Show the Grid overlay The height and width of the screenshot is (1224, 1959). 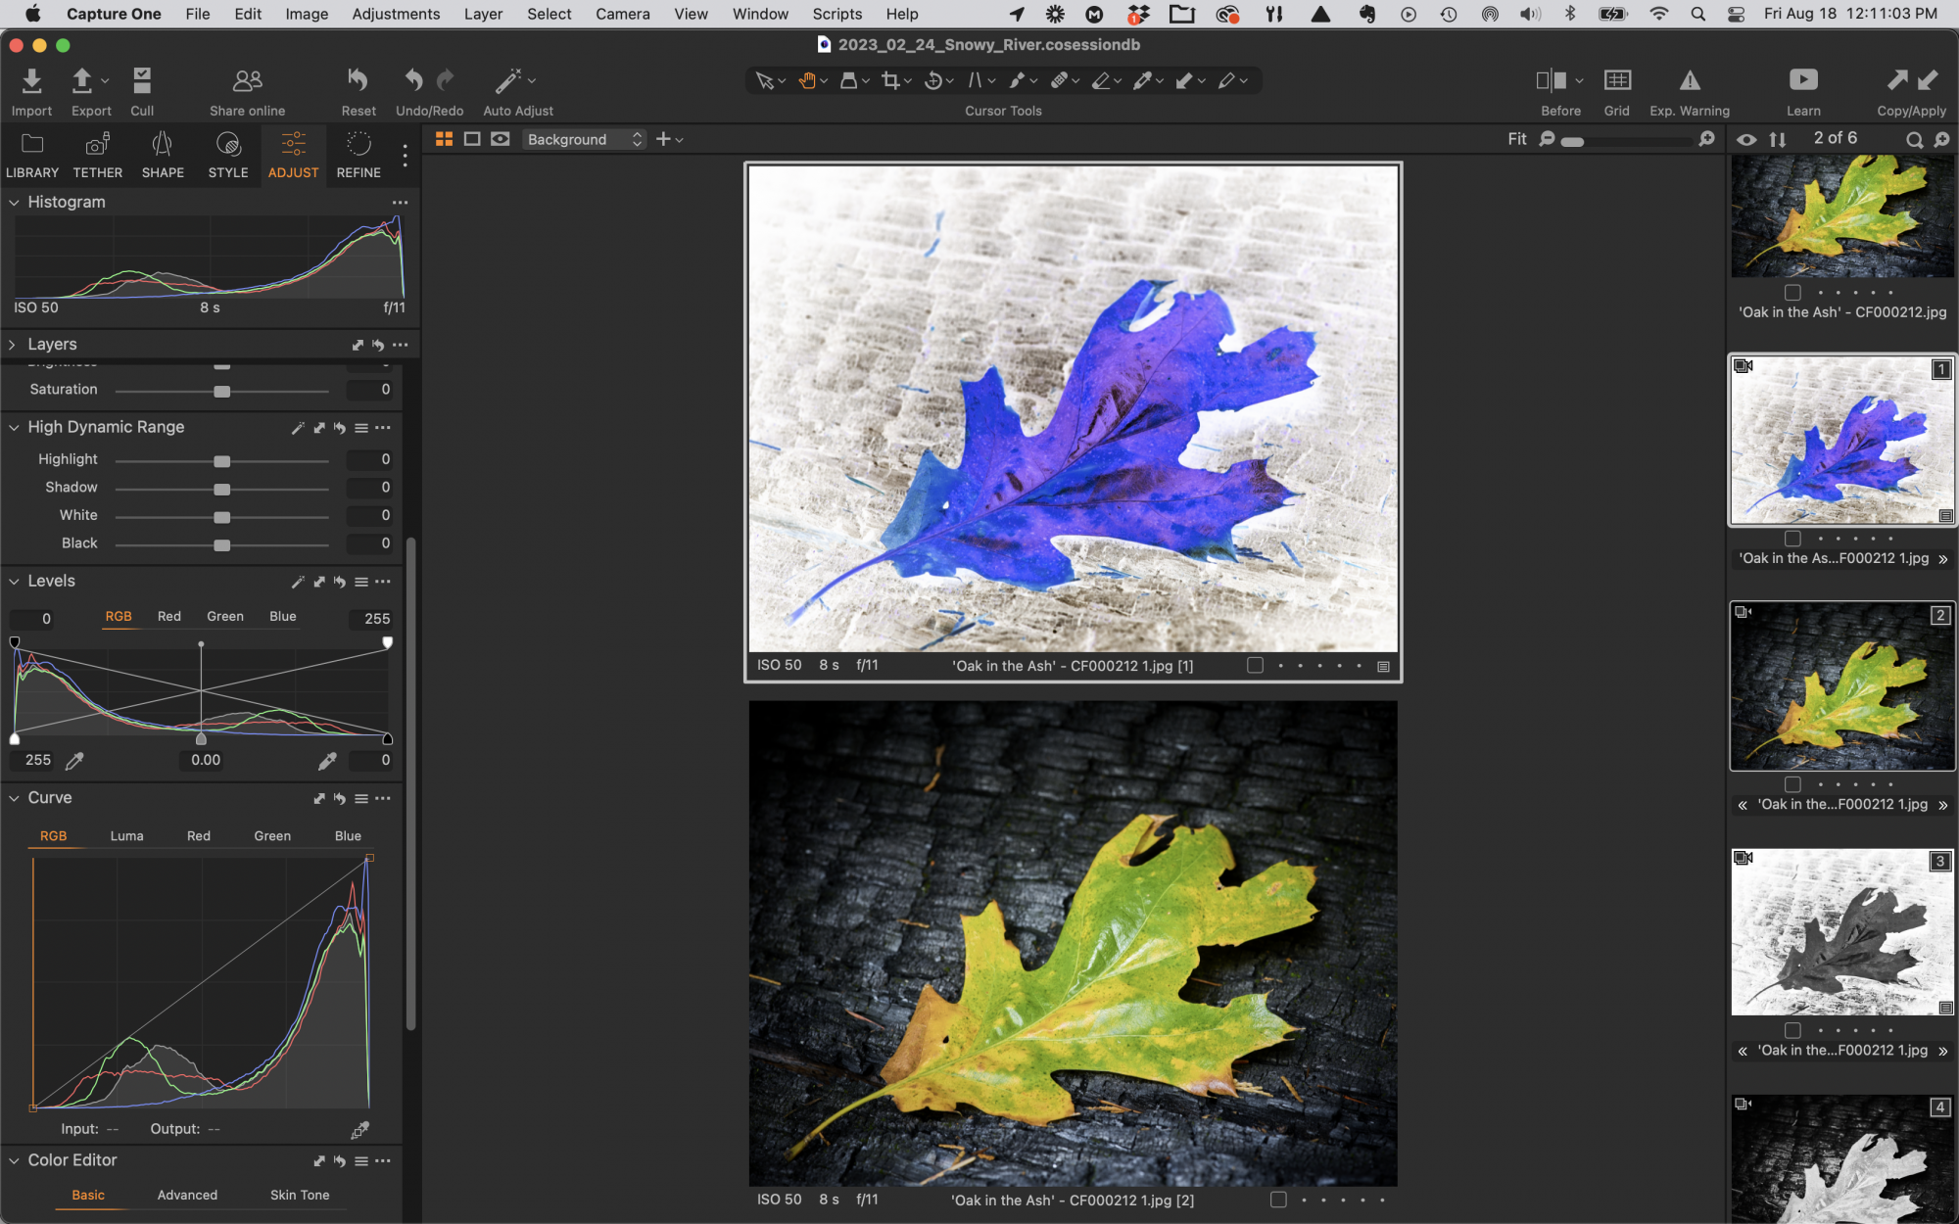pos(1617,80)
